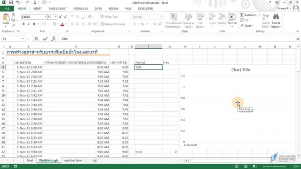
Task: Open the Prasert K account dropdown
Action: tap(285, 8)
